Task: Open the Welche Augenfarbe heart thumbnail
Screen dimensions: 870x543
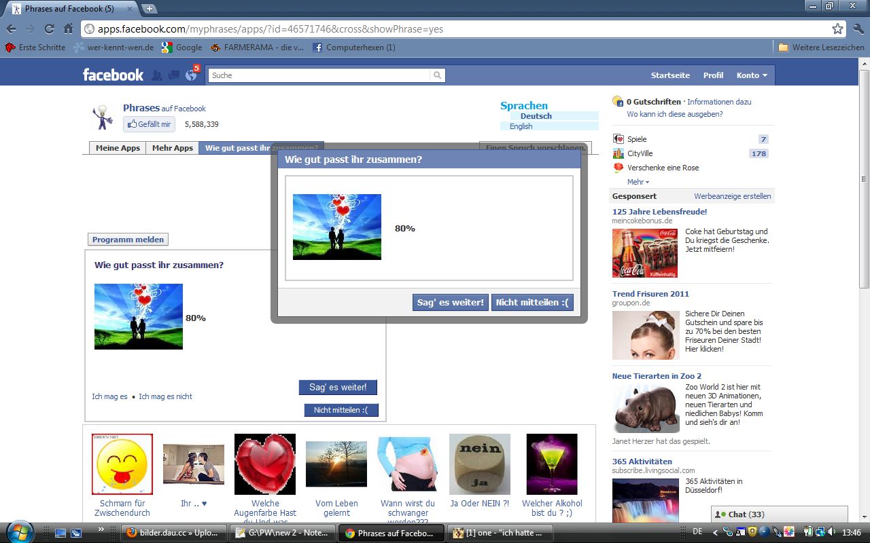Action: (x=265, y=464)
